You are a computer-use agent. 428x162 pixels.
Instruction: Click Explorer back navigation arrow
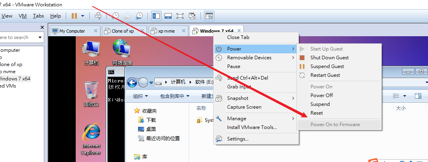[132, 82]
